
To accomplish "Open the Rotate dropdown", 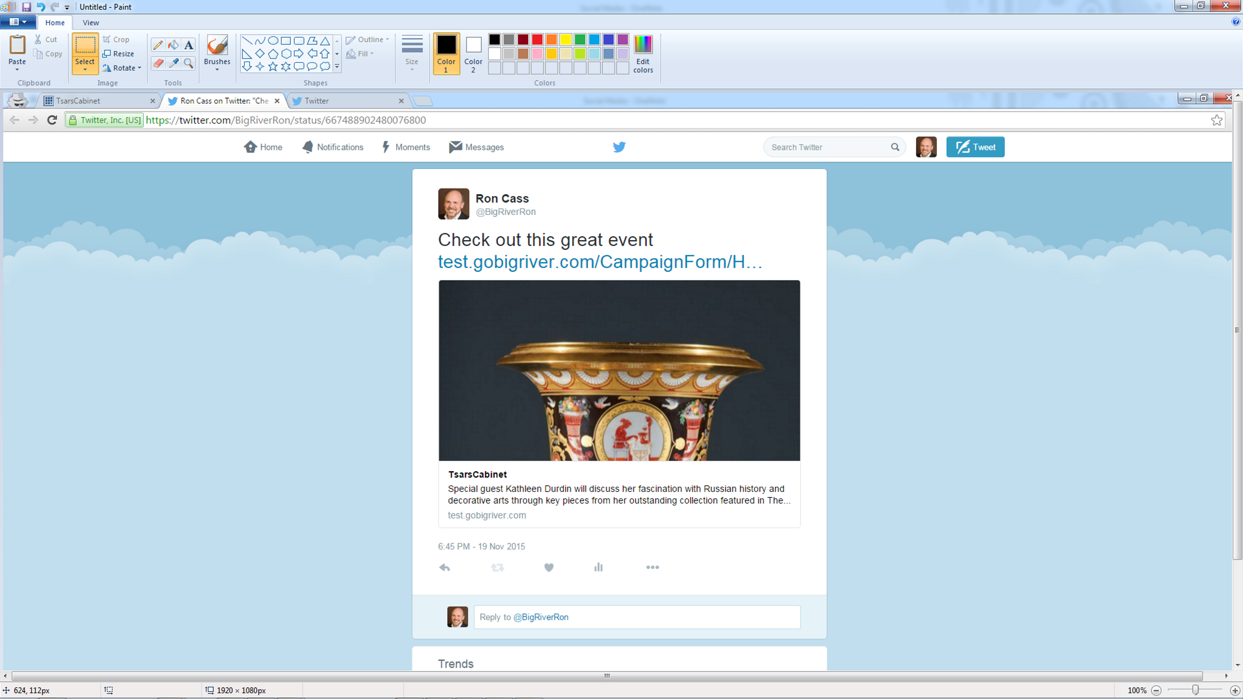I will pos(140,68).
